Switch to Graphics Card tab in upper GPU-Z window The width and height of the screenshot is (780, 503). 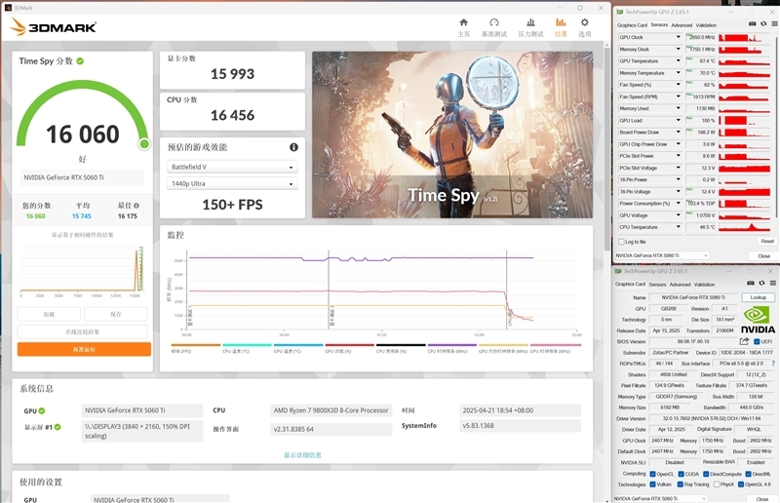(632, 25)
